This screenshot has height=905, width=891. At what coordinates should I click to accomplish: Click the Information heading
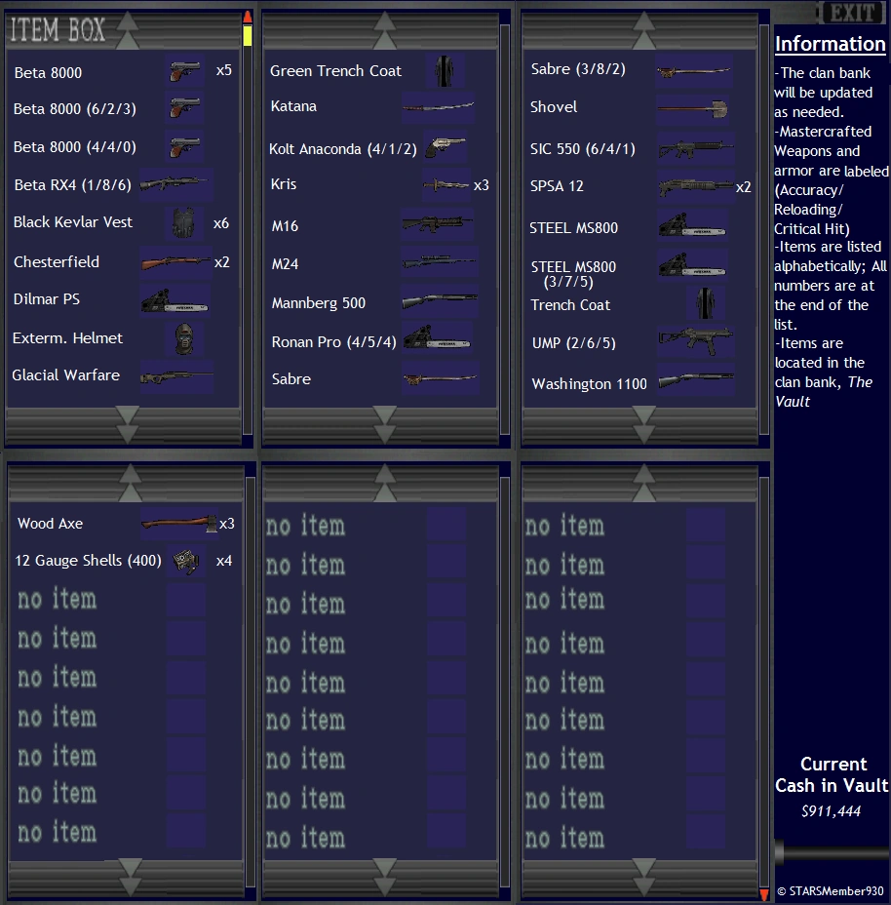tap(830, 44)
